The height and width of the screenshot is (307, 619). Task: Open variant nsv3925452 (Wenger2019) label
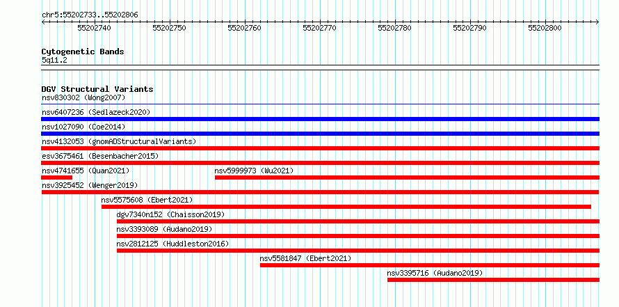90,185
